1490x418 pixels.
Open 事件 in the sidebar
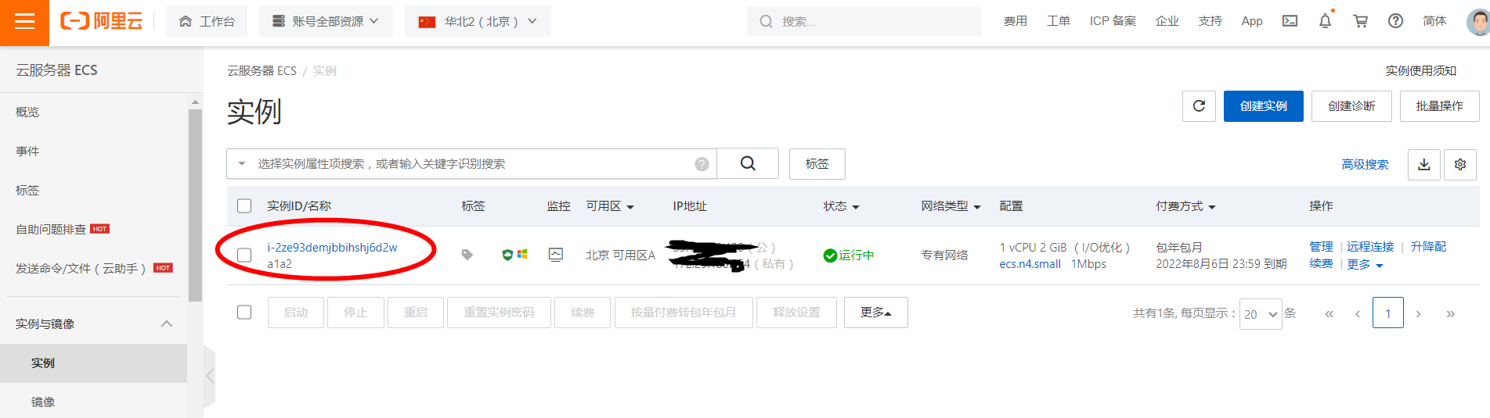point(27,151)
